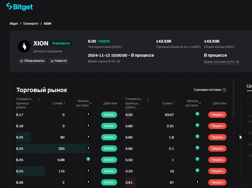Buy the 6.20 offer with sum 300
Viewport: 252px width, 188px height.
click(x=109, y=149)
